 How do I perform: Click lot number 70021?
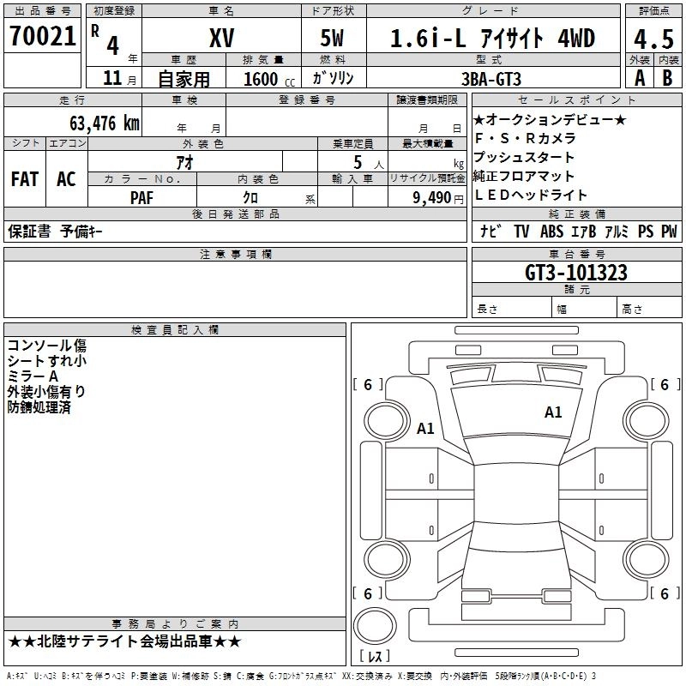click(42, 35)
